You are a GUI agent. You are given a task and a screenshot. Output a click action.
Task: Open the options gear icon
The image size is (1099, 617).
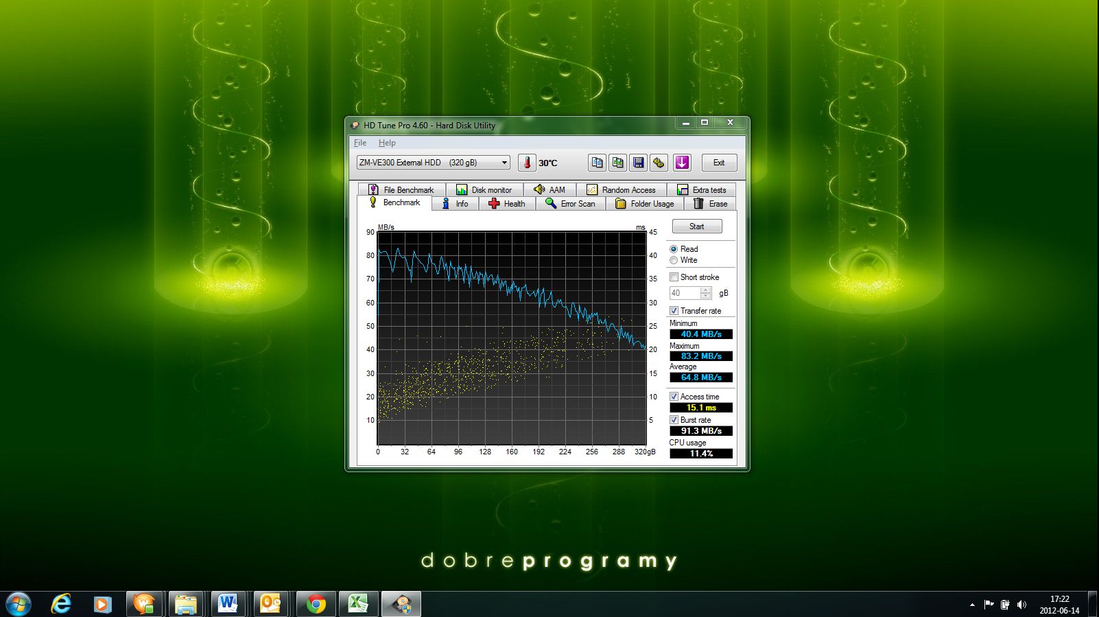[659, 163]
